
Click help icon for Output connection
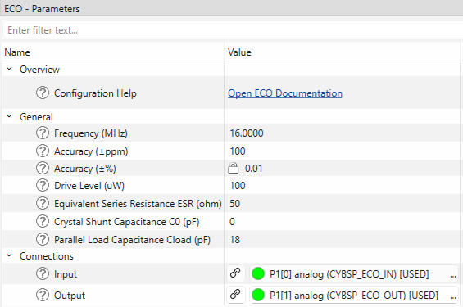[x=43, y=295]
